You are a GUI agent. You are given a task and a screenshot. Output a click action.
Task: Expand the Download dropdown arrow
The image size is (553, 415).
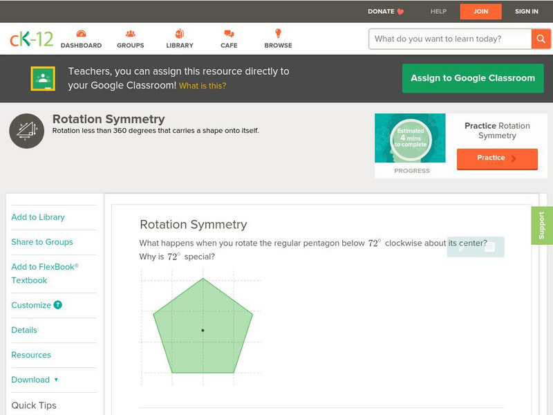point(56,380)
